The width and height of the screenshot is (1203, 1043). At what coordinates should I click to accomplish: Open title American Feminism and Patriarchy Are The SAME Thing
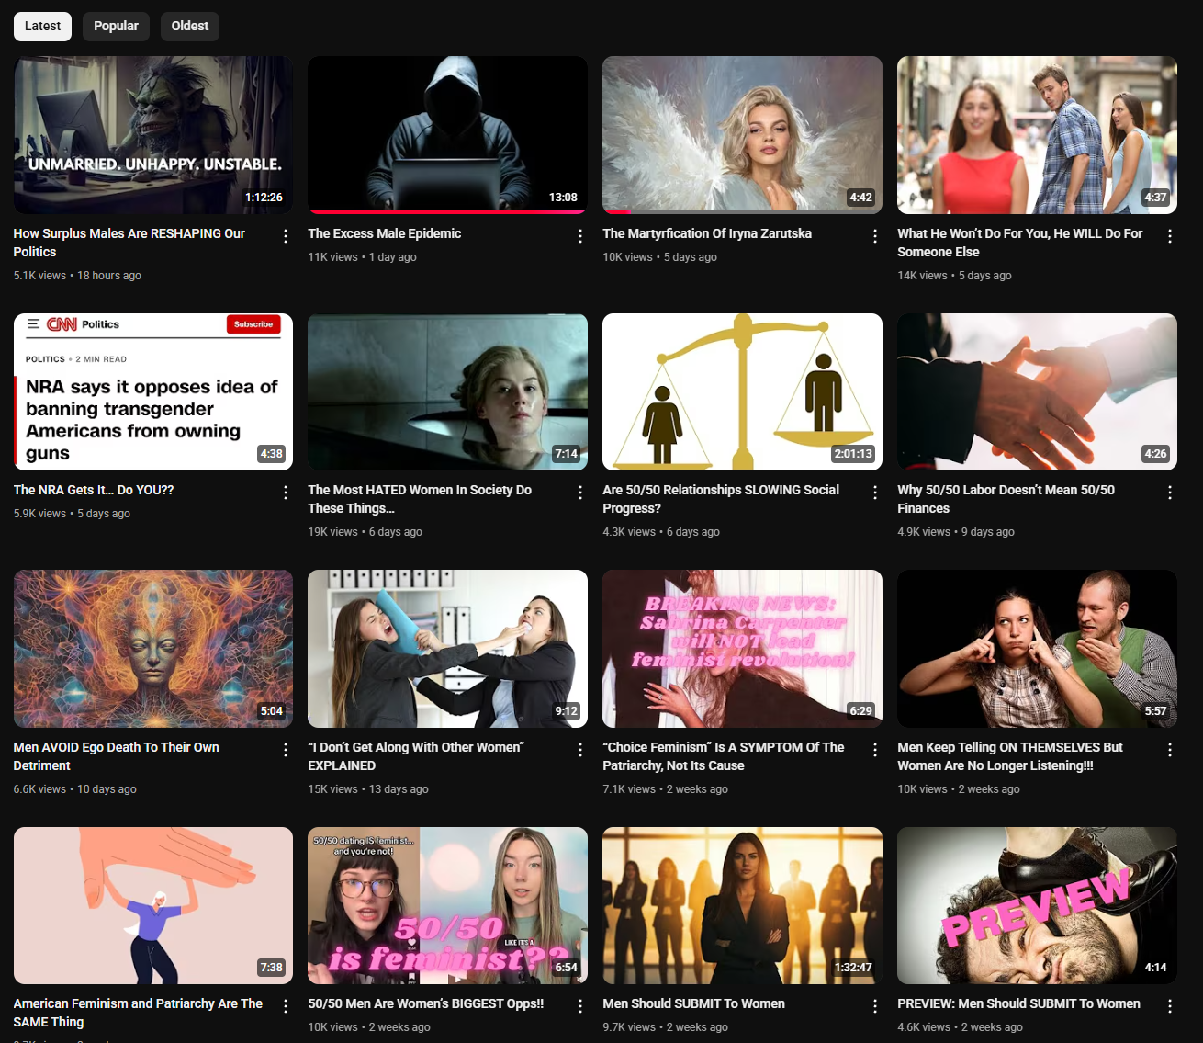138,1013
